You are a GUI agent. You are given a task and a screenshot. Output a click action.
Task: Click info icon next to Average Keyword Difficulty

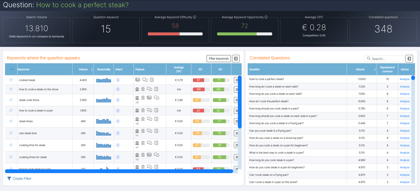coord(195,17)
